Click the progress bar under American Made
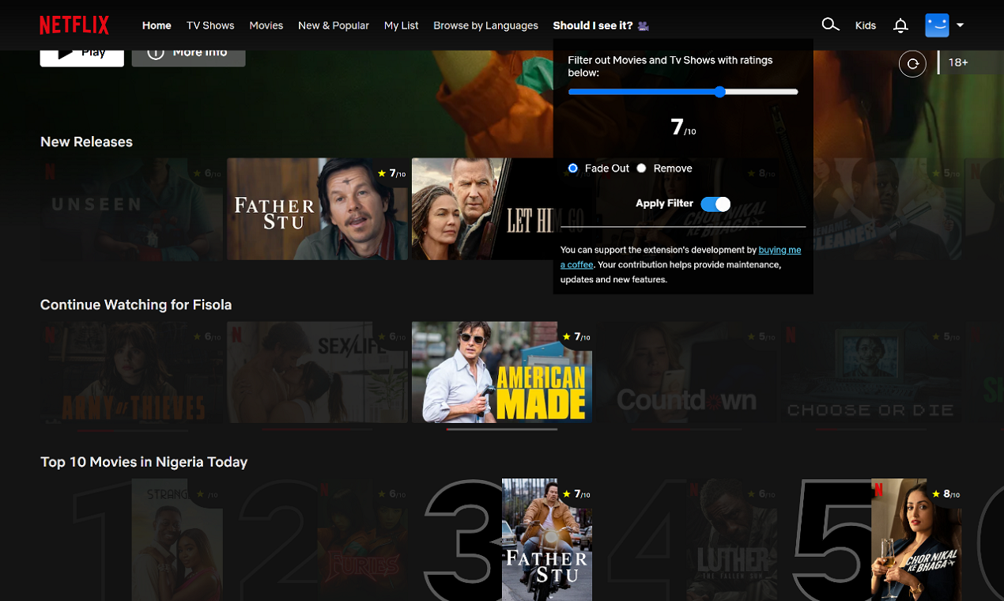The image size is (1004, 601). 502,429
